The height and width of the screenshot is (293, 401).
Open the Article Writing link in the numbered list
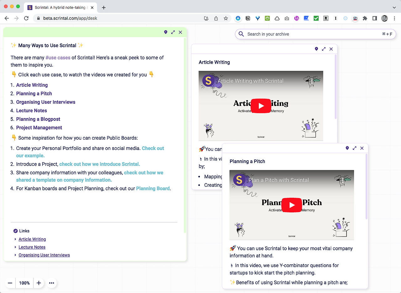click(32, 85)
